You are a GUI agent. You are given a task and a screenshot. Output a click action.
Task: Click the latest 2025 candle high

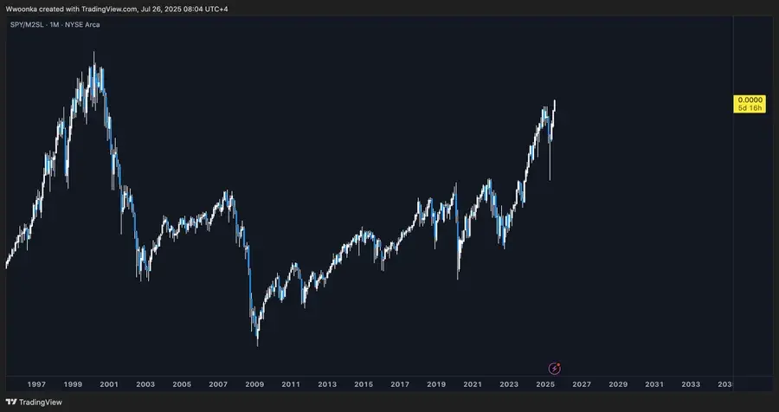click(555, 101)
